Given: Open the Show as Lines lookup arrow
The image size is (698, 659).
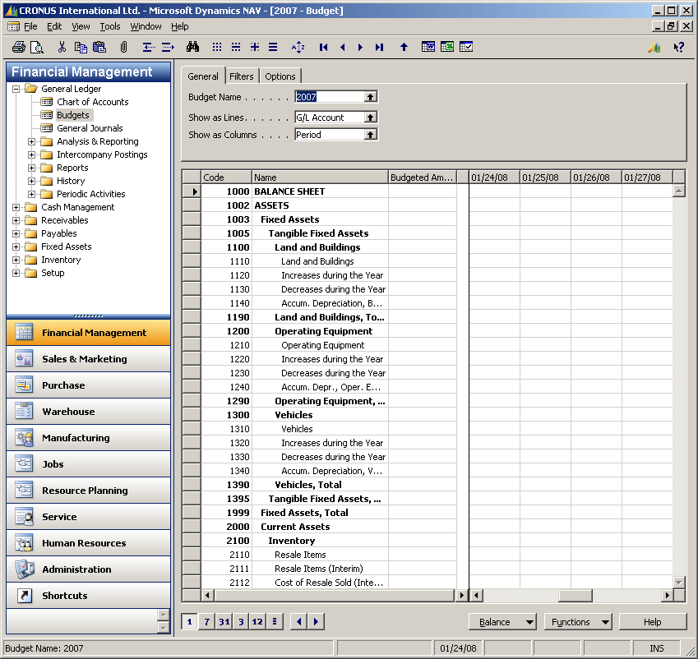Looking at the screenshot, I should 370,117.
